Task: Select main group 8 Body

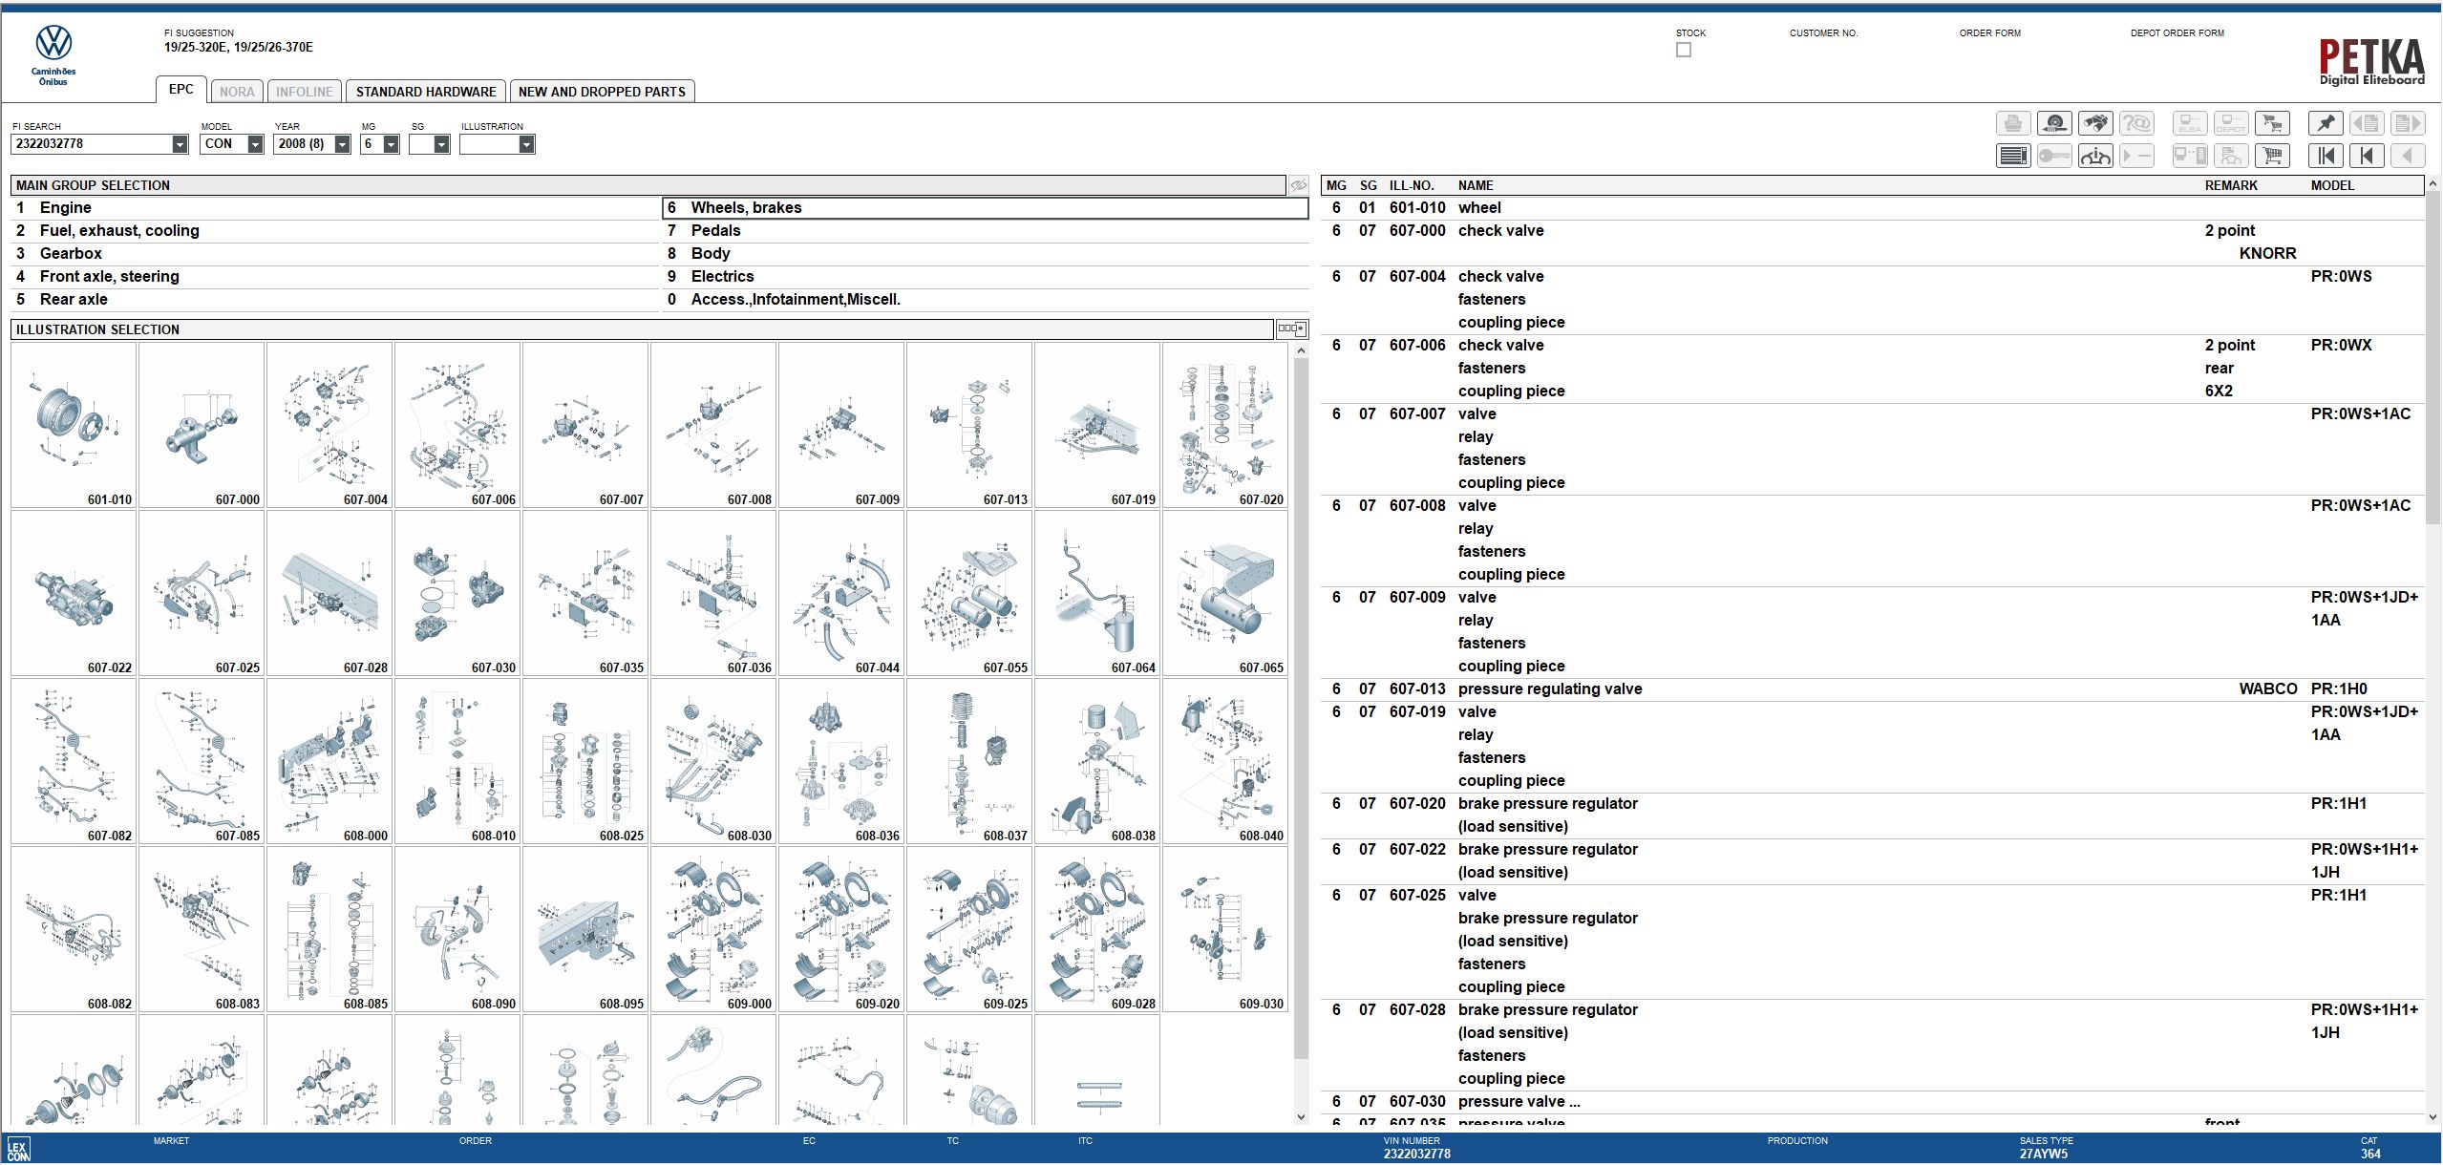Action: 985,254
